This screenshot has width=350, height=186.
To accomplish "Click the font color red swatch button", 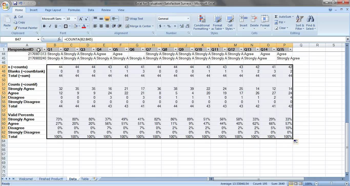I will pos(84,26).
